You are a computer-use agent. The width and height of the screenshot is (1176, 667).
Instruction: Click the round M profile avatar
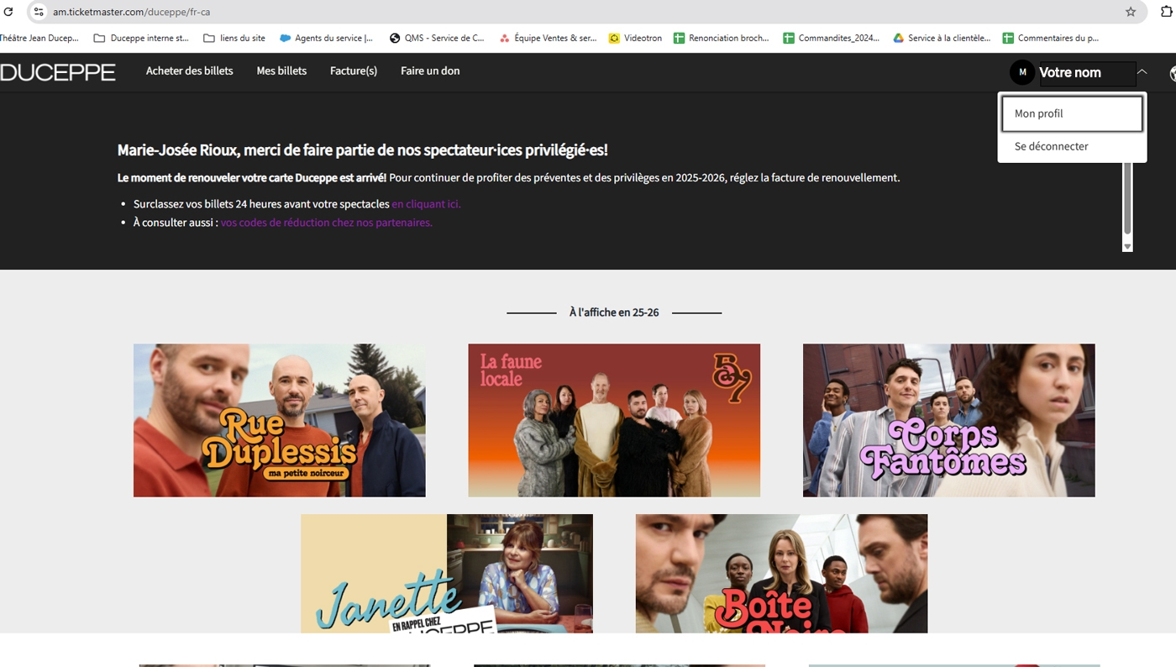(1022, 72)
